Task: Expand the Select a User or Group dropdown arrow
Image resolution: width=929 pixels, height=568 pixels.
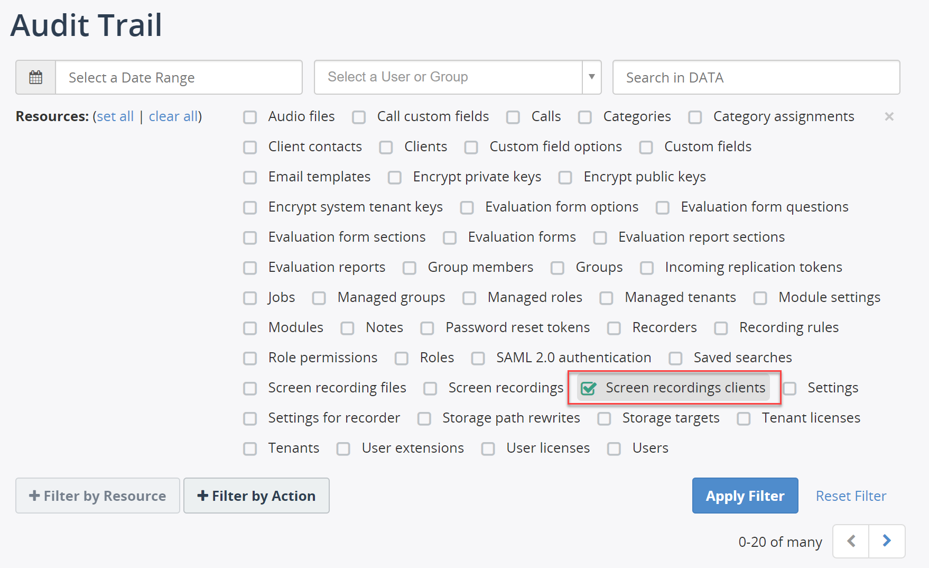Action: click(592, 77)
